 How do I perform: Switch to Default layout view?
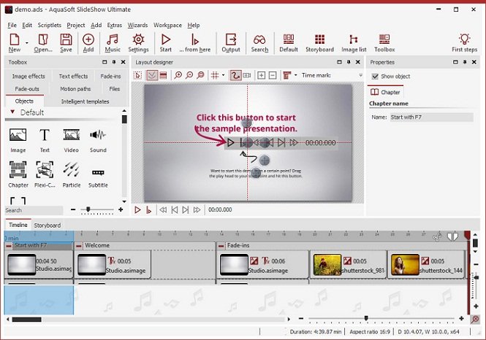(289, 43)
